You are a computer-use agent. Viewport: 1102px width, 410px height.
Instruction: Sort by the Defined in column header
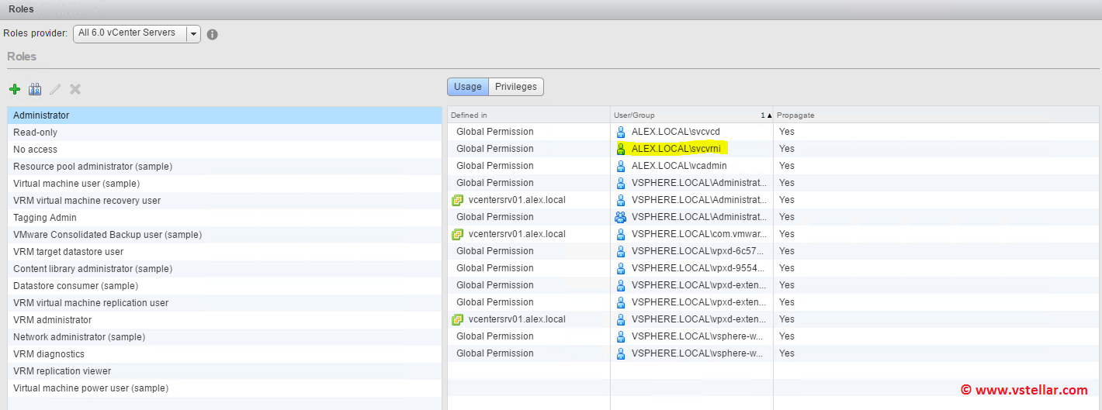528,115
